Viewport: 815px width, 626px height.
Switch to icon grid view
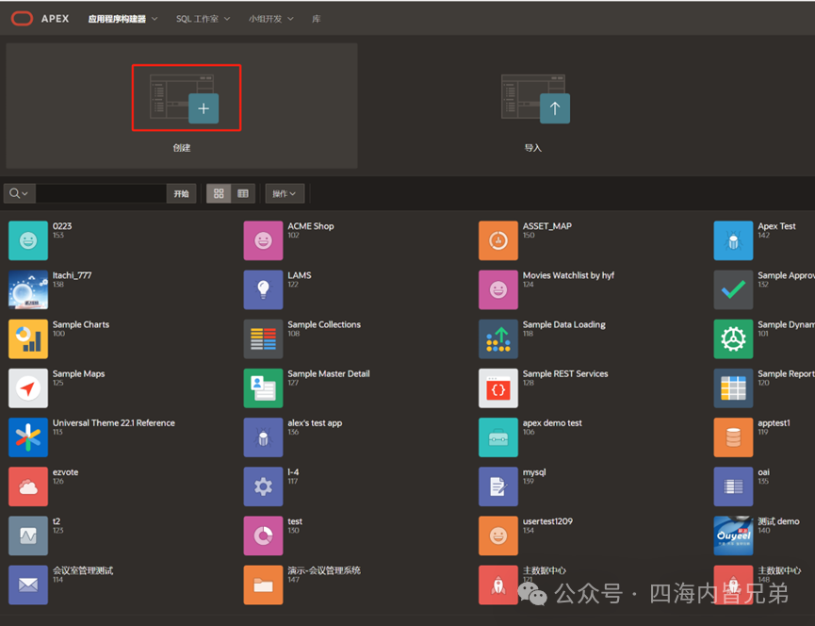pyautogui.click(x=219, y=193)
